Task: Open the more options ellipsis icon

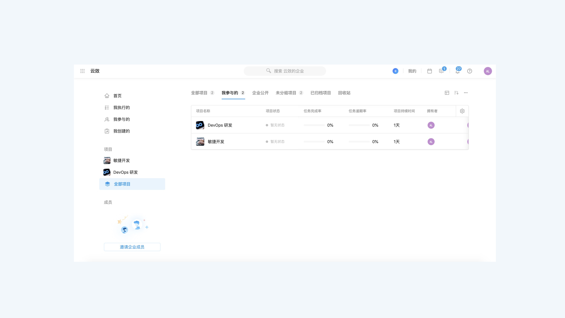Action: [466, 93]
